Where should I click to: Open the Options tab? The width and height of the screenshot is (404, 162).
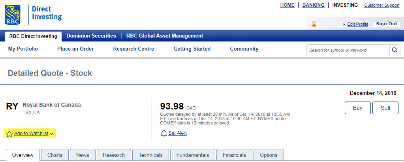269,155
